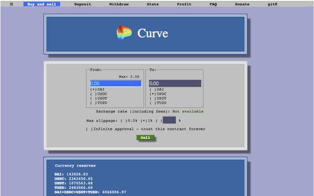Screen dimensions: 314x196
Task: Choose TUSD as the To currency
Action: point(158,103)
